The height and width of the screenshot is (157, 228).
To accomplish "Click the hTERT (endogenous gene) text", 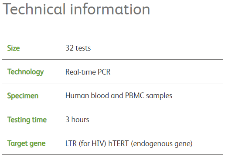I will [150, 143].
